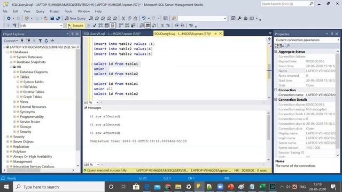Click the Save All icon

pos(58,19)
